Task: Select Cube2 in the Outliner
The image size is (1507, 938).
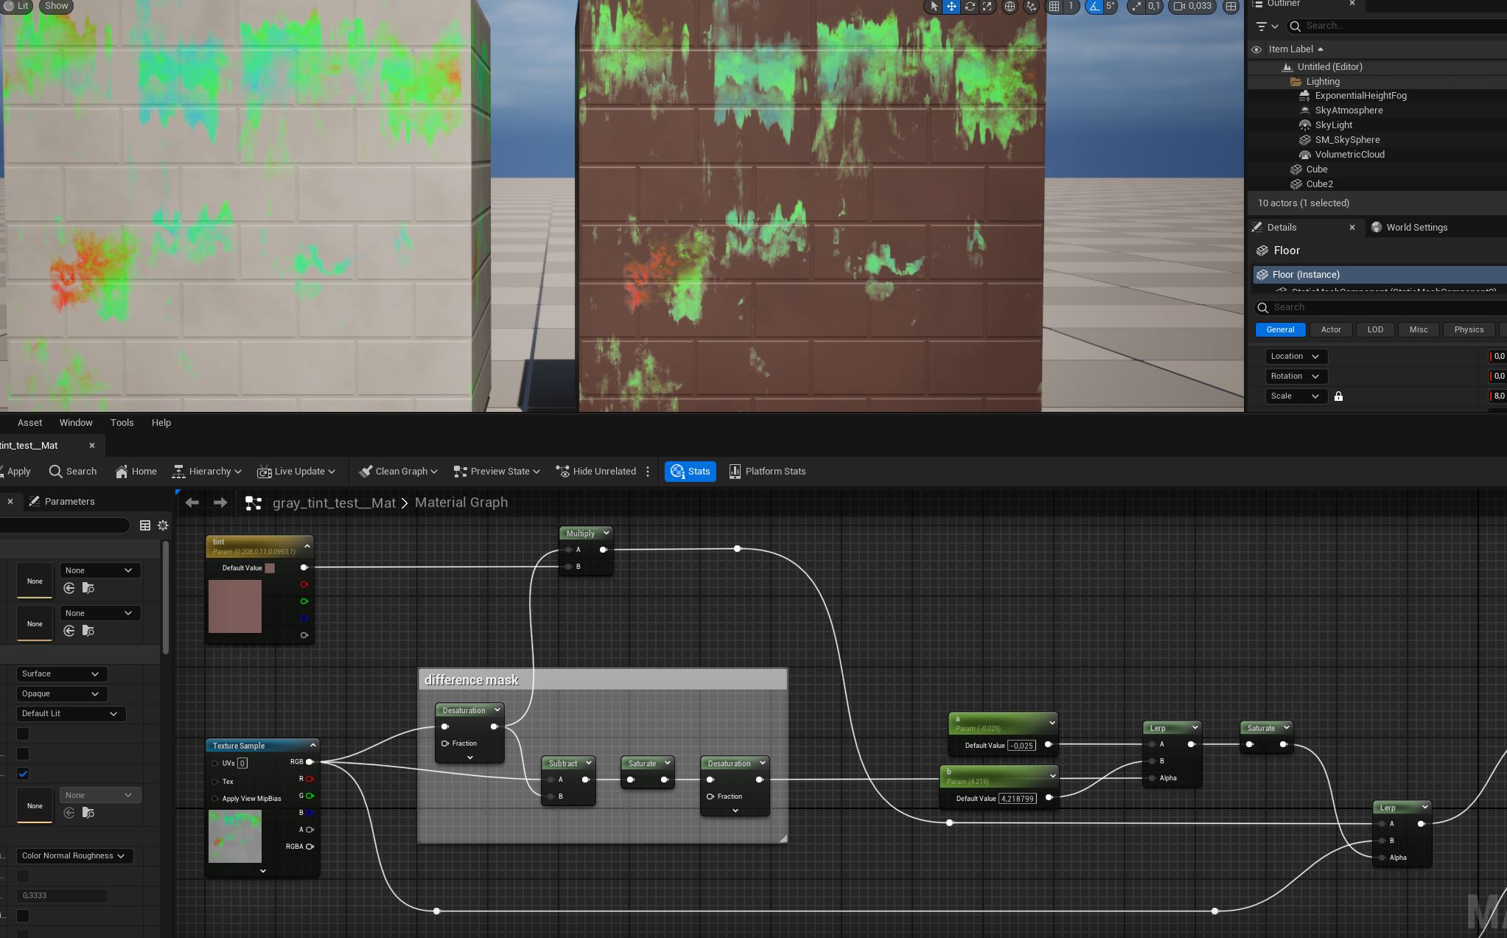Action: tap(1319, 184)
